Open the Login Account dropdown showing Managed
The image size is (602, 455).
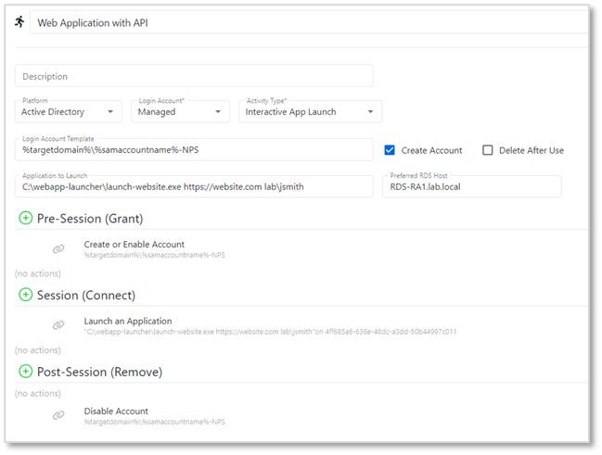[181, 112]
